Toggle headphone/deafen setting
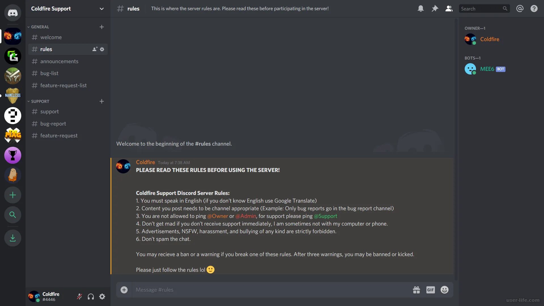The width and height of the screenshot is (544, 306). (x=90, y=296)
